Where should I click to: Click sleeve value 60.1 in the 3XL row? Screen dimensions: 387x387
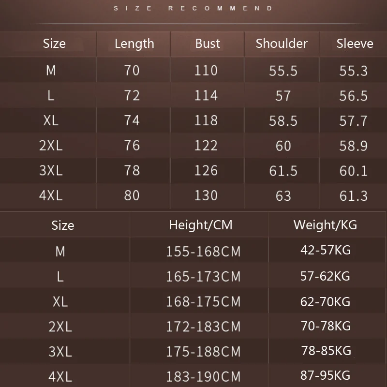(x=354, y=171)
